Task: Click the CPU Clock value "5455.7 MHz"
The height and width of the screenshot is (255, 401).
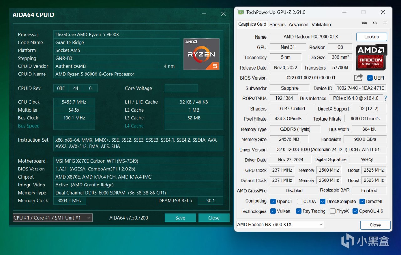Action: [x=74, y=102]
